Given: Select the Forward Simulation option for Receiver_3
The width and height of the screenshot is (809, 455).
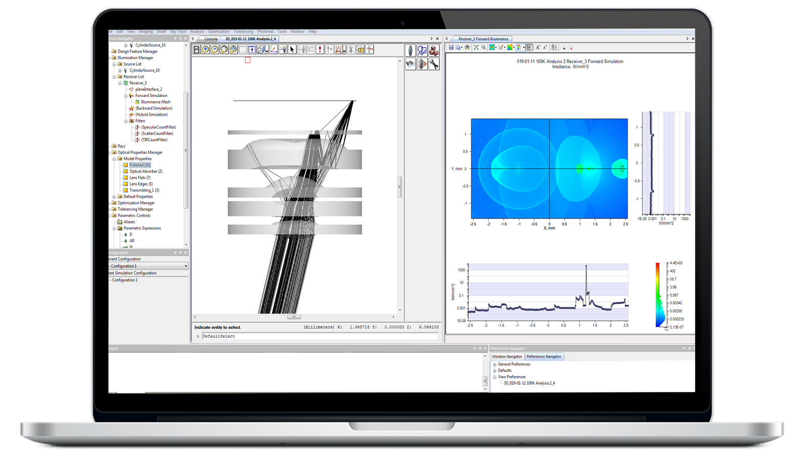Looking at the screenshot, I should [x=151, y=95].
